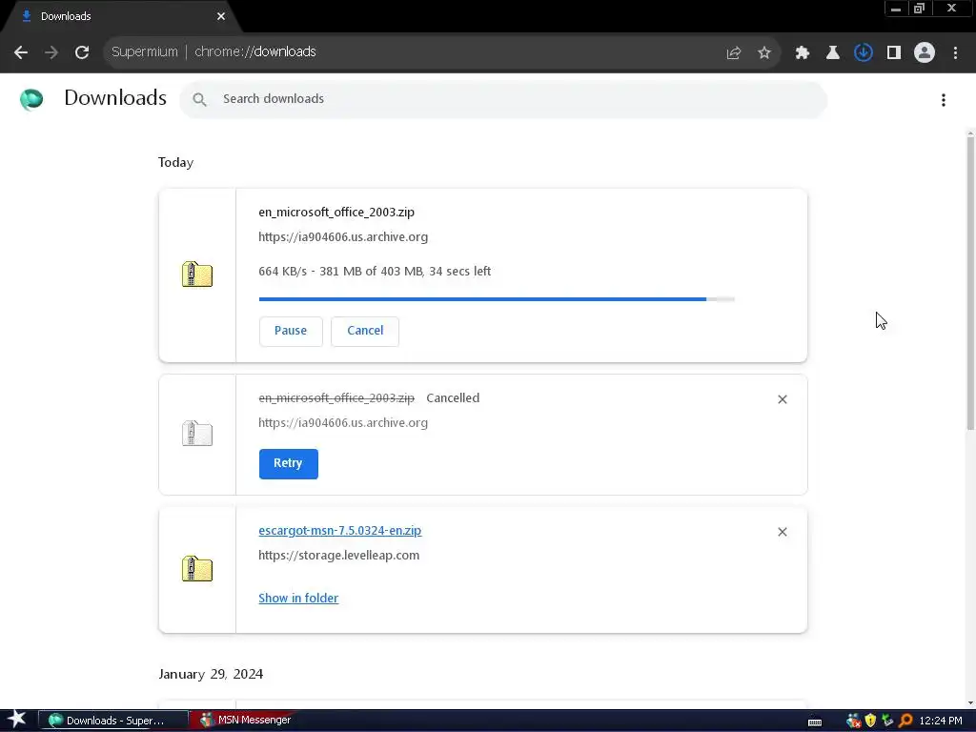Click the greyed cancelled zip file icon
This screenshot has height=732, width=976.
click(x=197, y=434)
